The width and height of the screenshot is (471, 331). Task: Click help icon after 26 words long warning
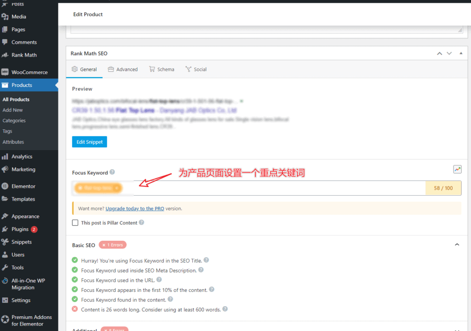pyautogui.click(x=225, y=309)
